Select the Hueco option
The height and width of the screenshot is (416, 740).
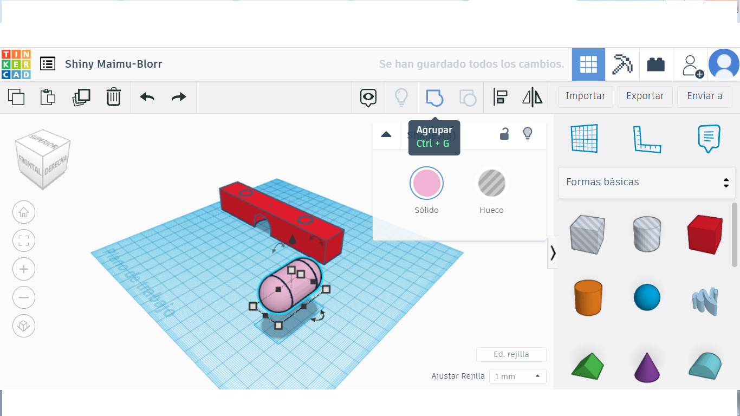click(x=492, y=191)
